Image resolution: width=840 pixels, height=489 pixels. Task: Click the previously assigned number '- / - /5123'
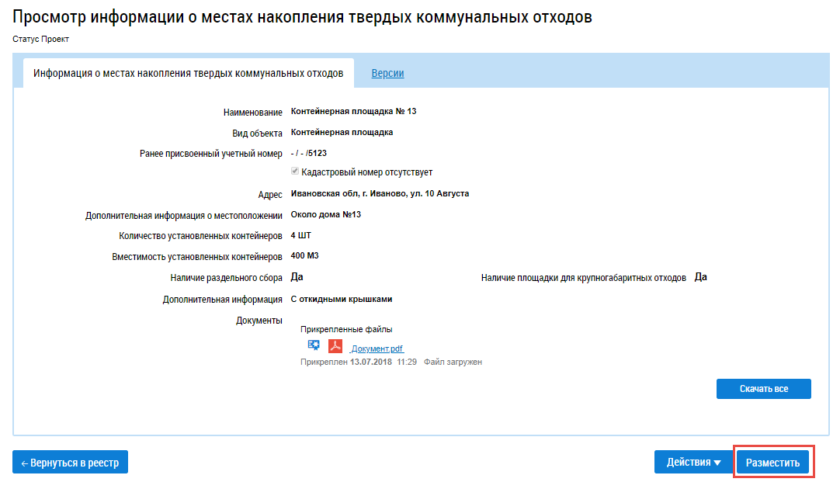tap(308, 153)
